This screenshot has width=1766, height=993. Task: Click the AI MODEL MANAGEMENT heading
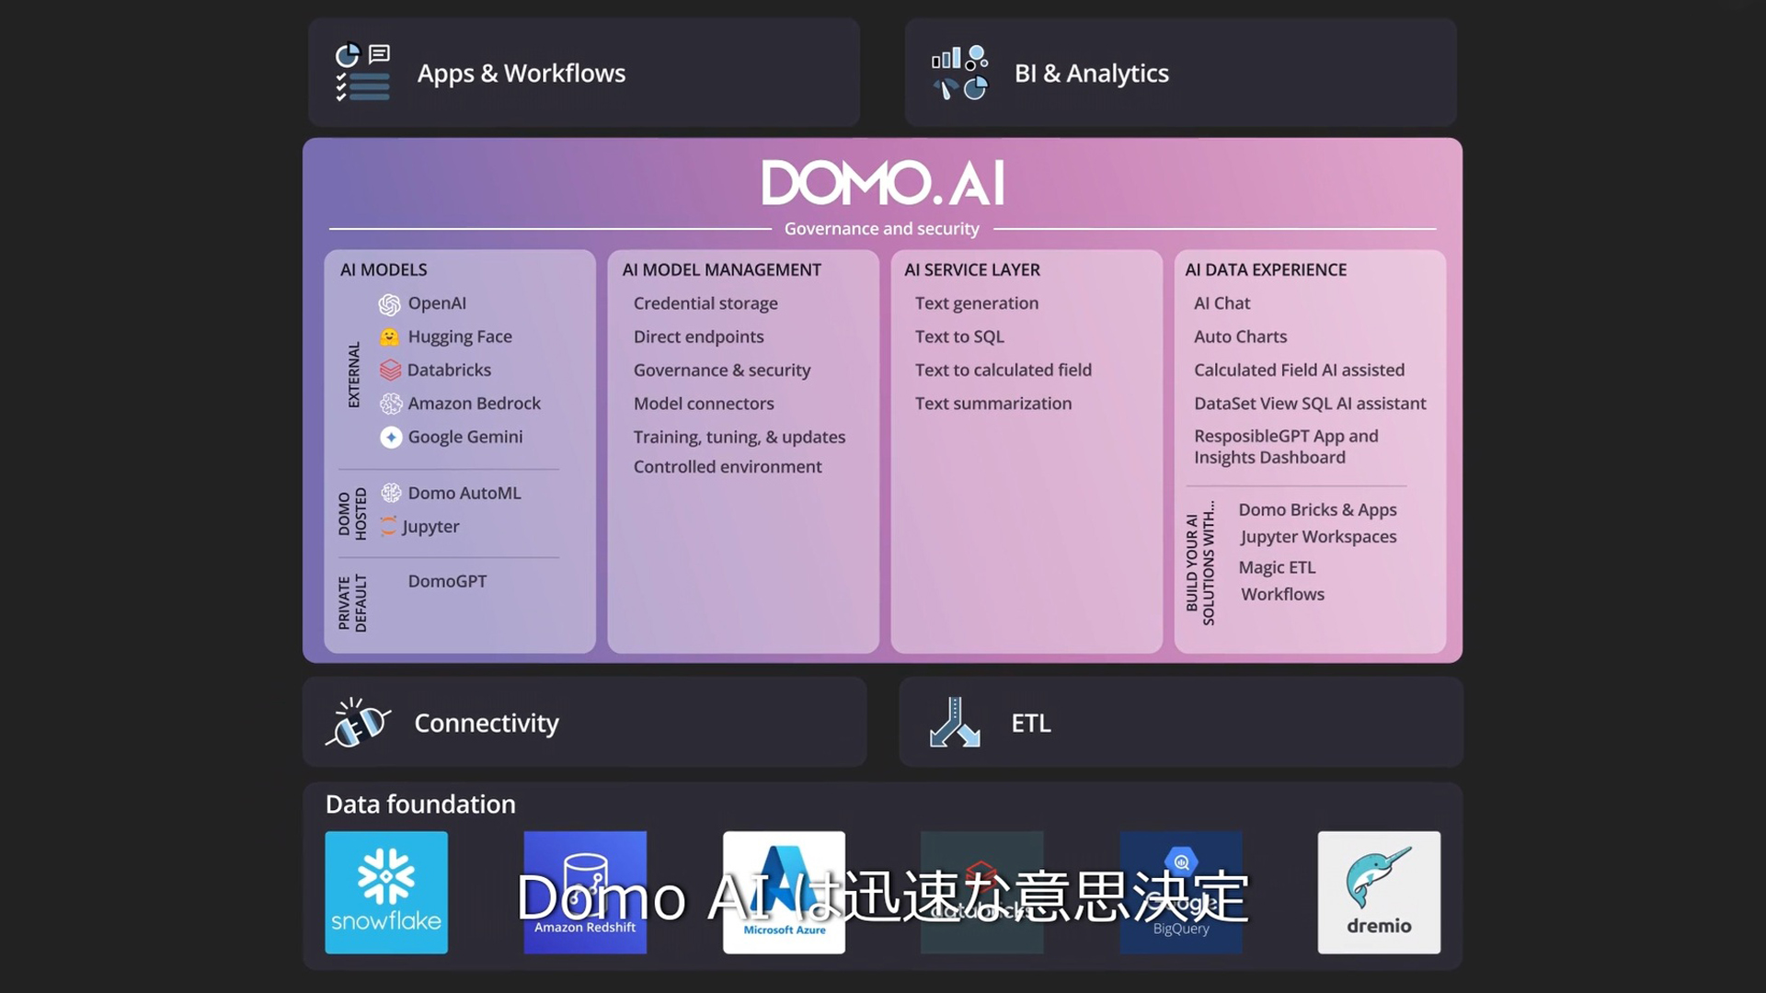[x=721, y=269]
